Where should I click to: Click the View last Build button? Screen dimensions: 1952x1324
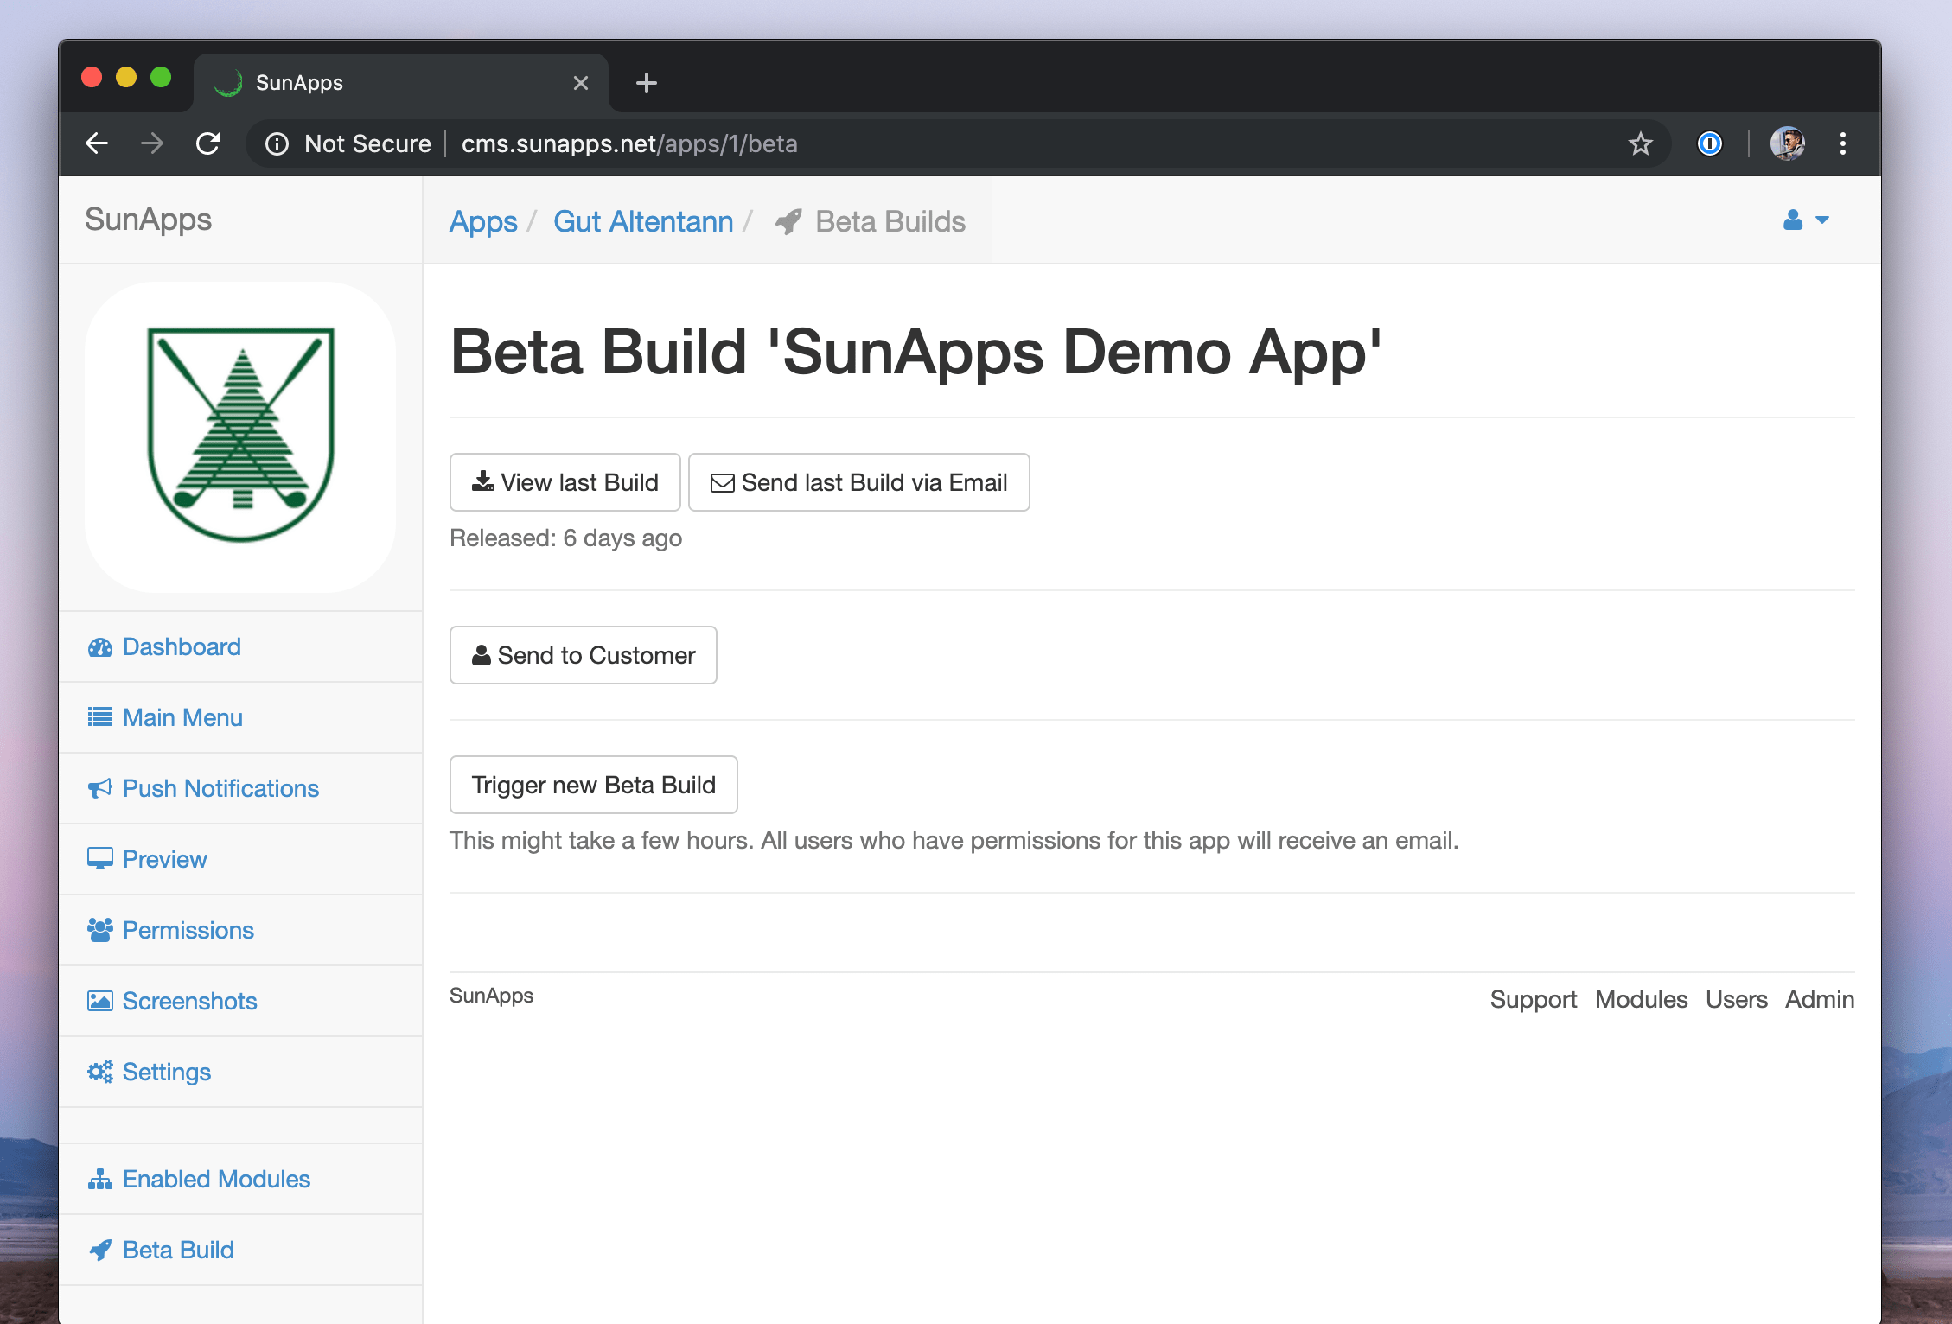pyautogui.click(x=565, y=482)
